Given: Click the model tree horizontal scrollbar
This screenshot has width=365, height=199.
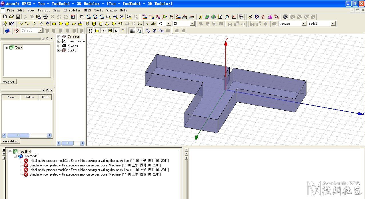Looking at the screenshot, I should pyautogui.click(x=71, y=143).
